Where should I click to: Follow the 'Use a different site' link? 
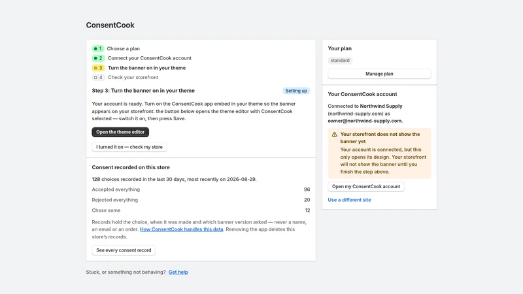tap(349, 200)
